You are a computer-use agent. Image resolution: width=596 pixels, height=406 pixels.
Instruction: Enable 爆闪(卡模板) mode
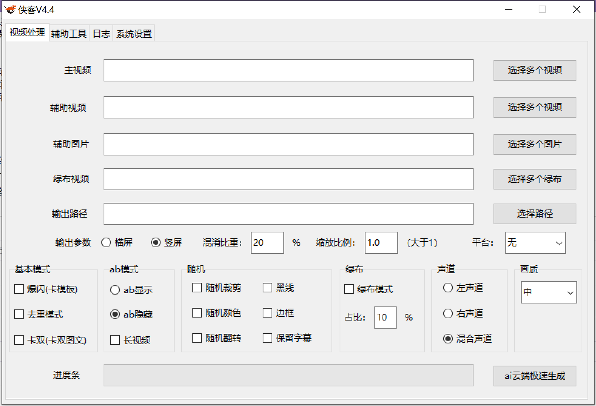tap(19, 289)
